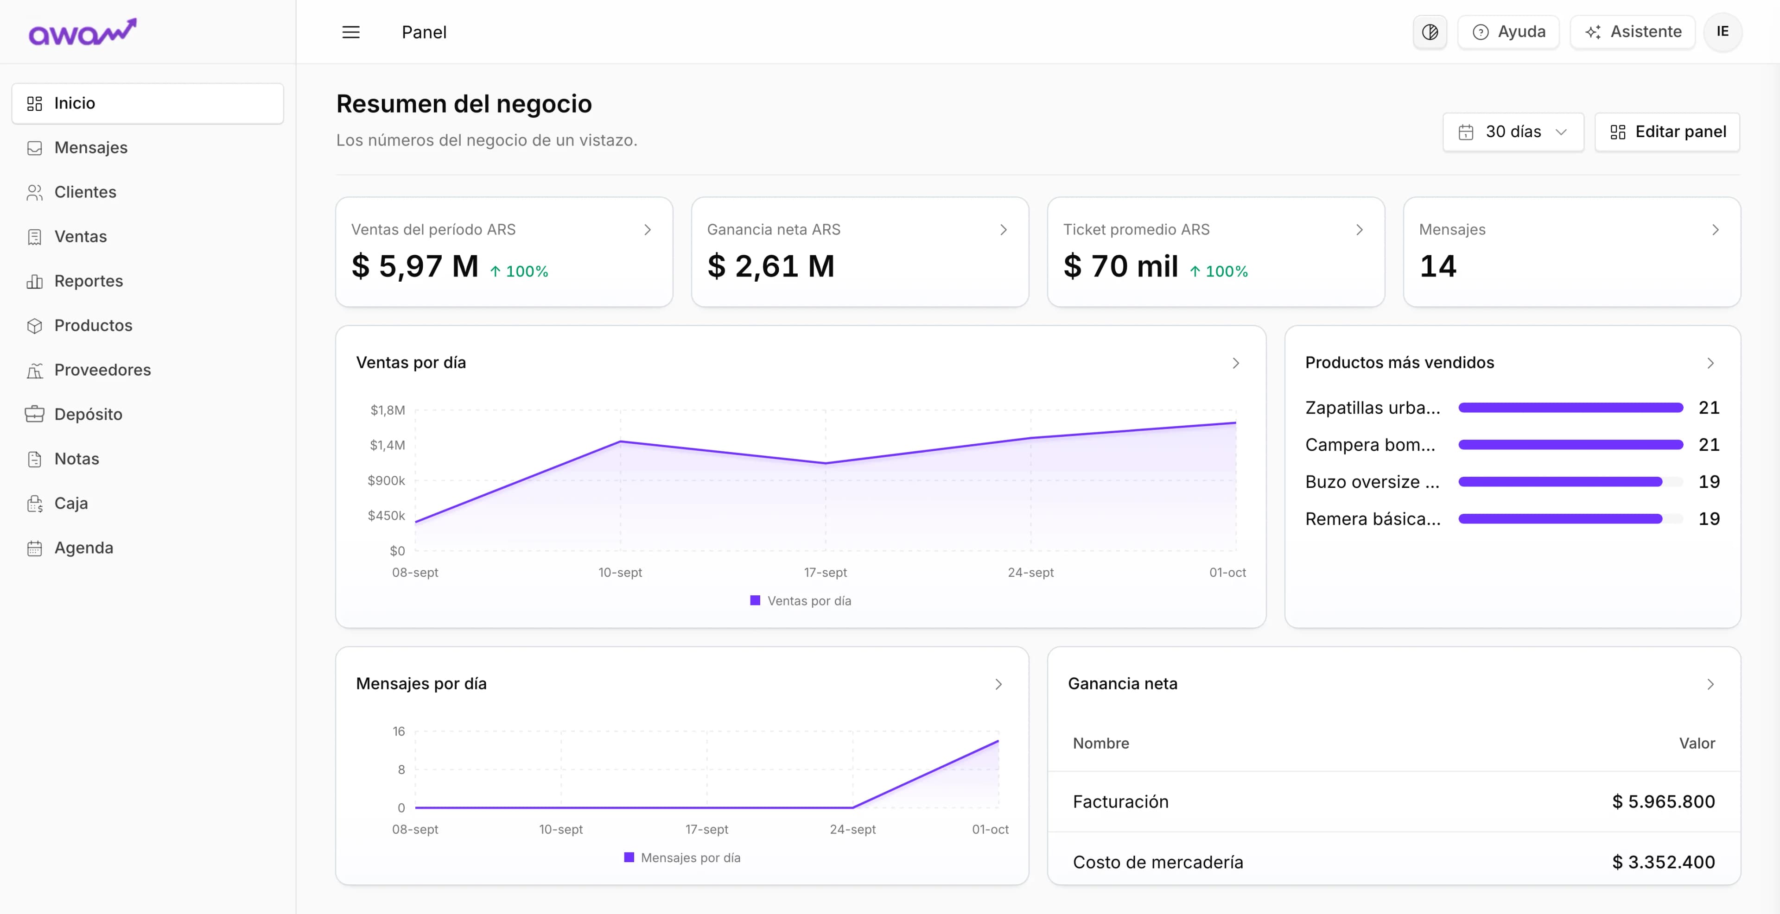Click the awaw logo
This screenshot has width=1780, height=914.
pos(82,32)
